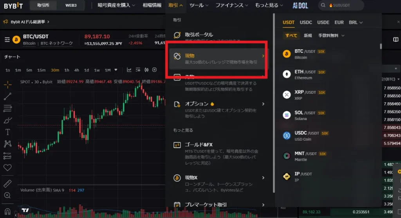Choose the text annotation tool
This screenshot has height=218, width=401.
point(7,132)
